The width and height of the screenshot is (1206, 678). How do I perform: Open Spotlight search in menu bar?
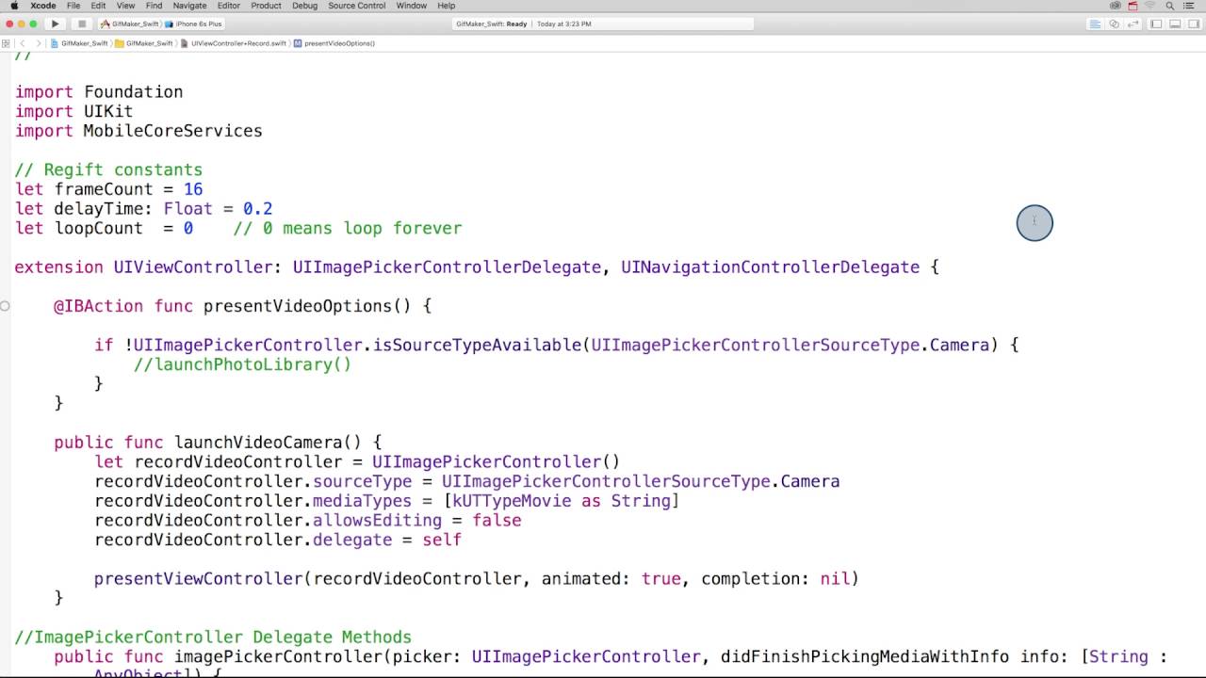(x=1170, y=6)
